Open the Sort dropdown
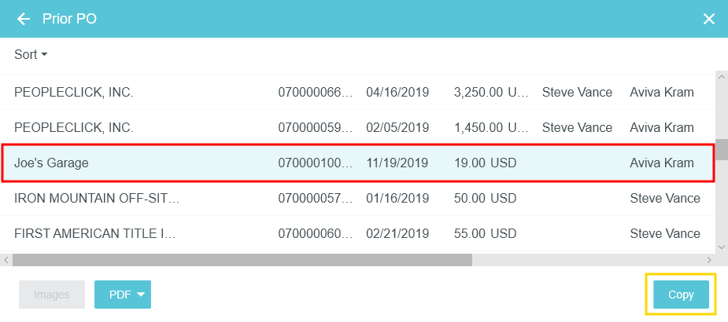Image resolution: width=728 pixels, height=322 pixels. (x=31, y=54)
